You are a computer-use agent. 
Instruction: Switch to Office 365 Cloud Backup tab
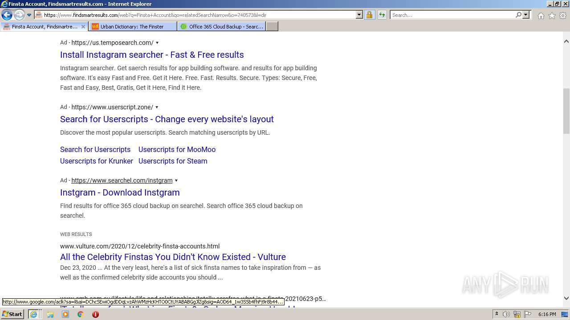click(221, 27)
